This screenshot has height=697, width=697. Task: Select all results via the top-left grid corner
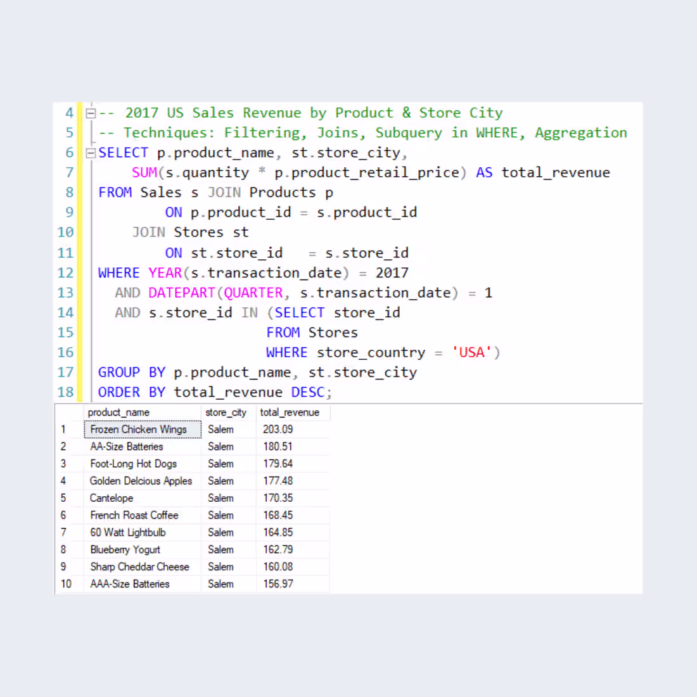70,412
